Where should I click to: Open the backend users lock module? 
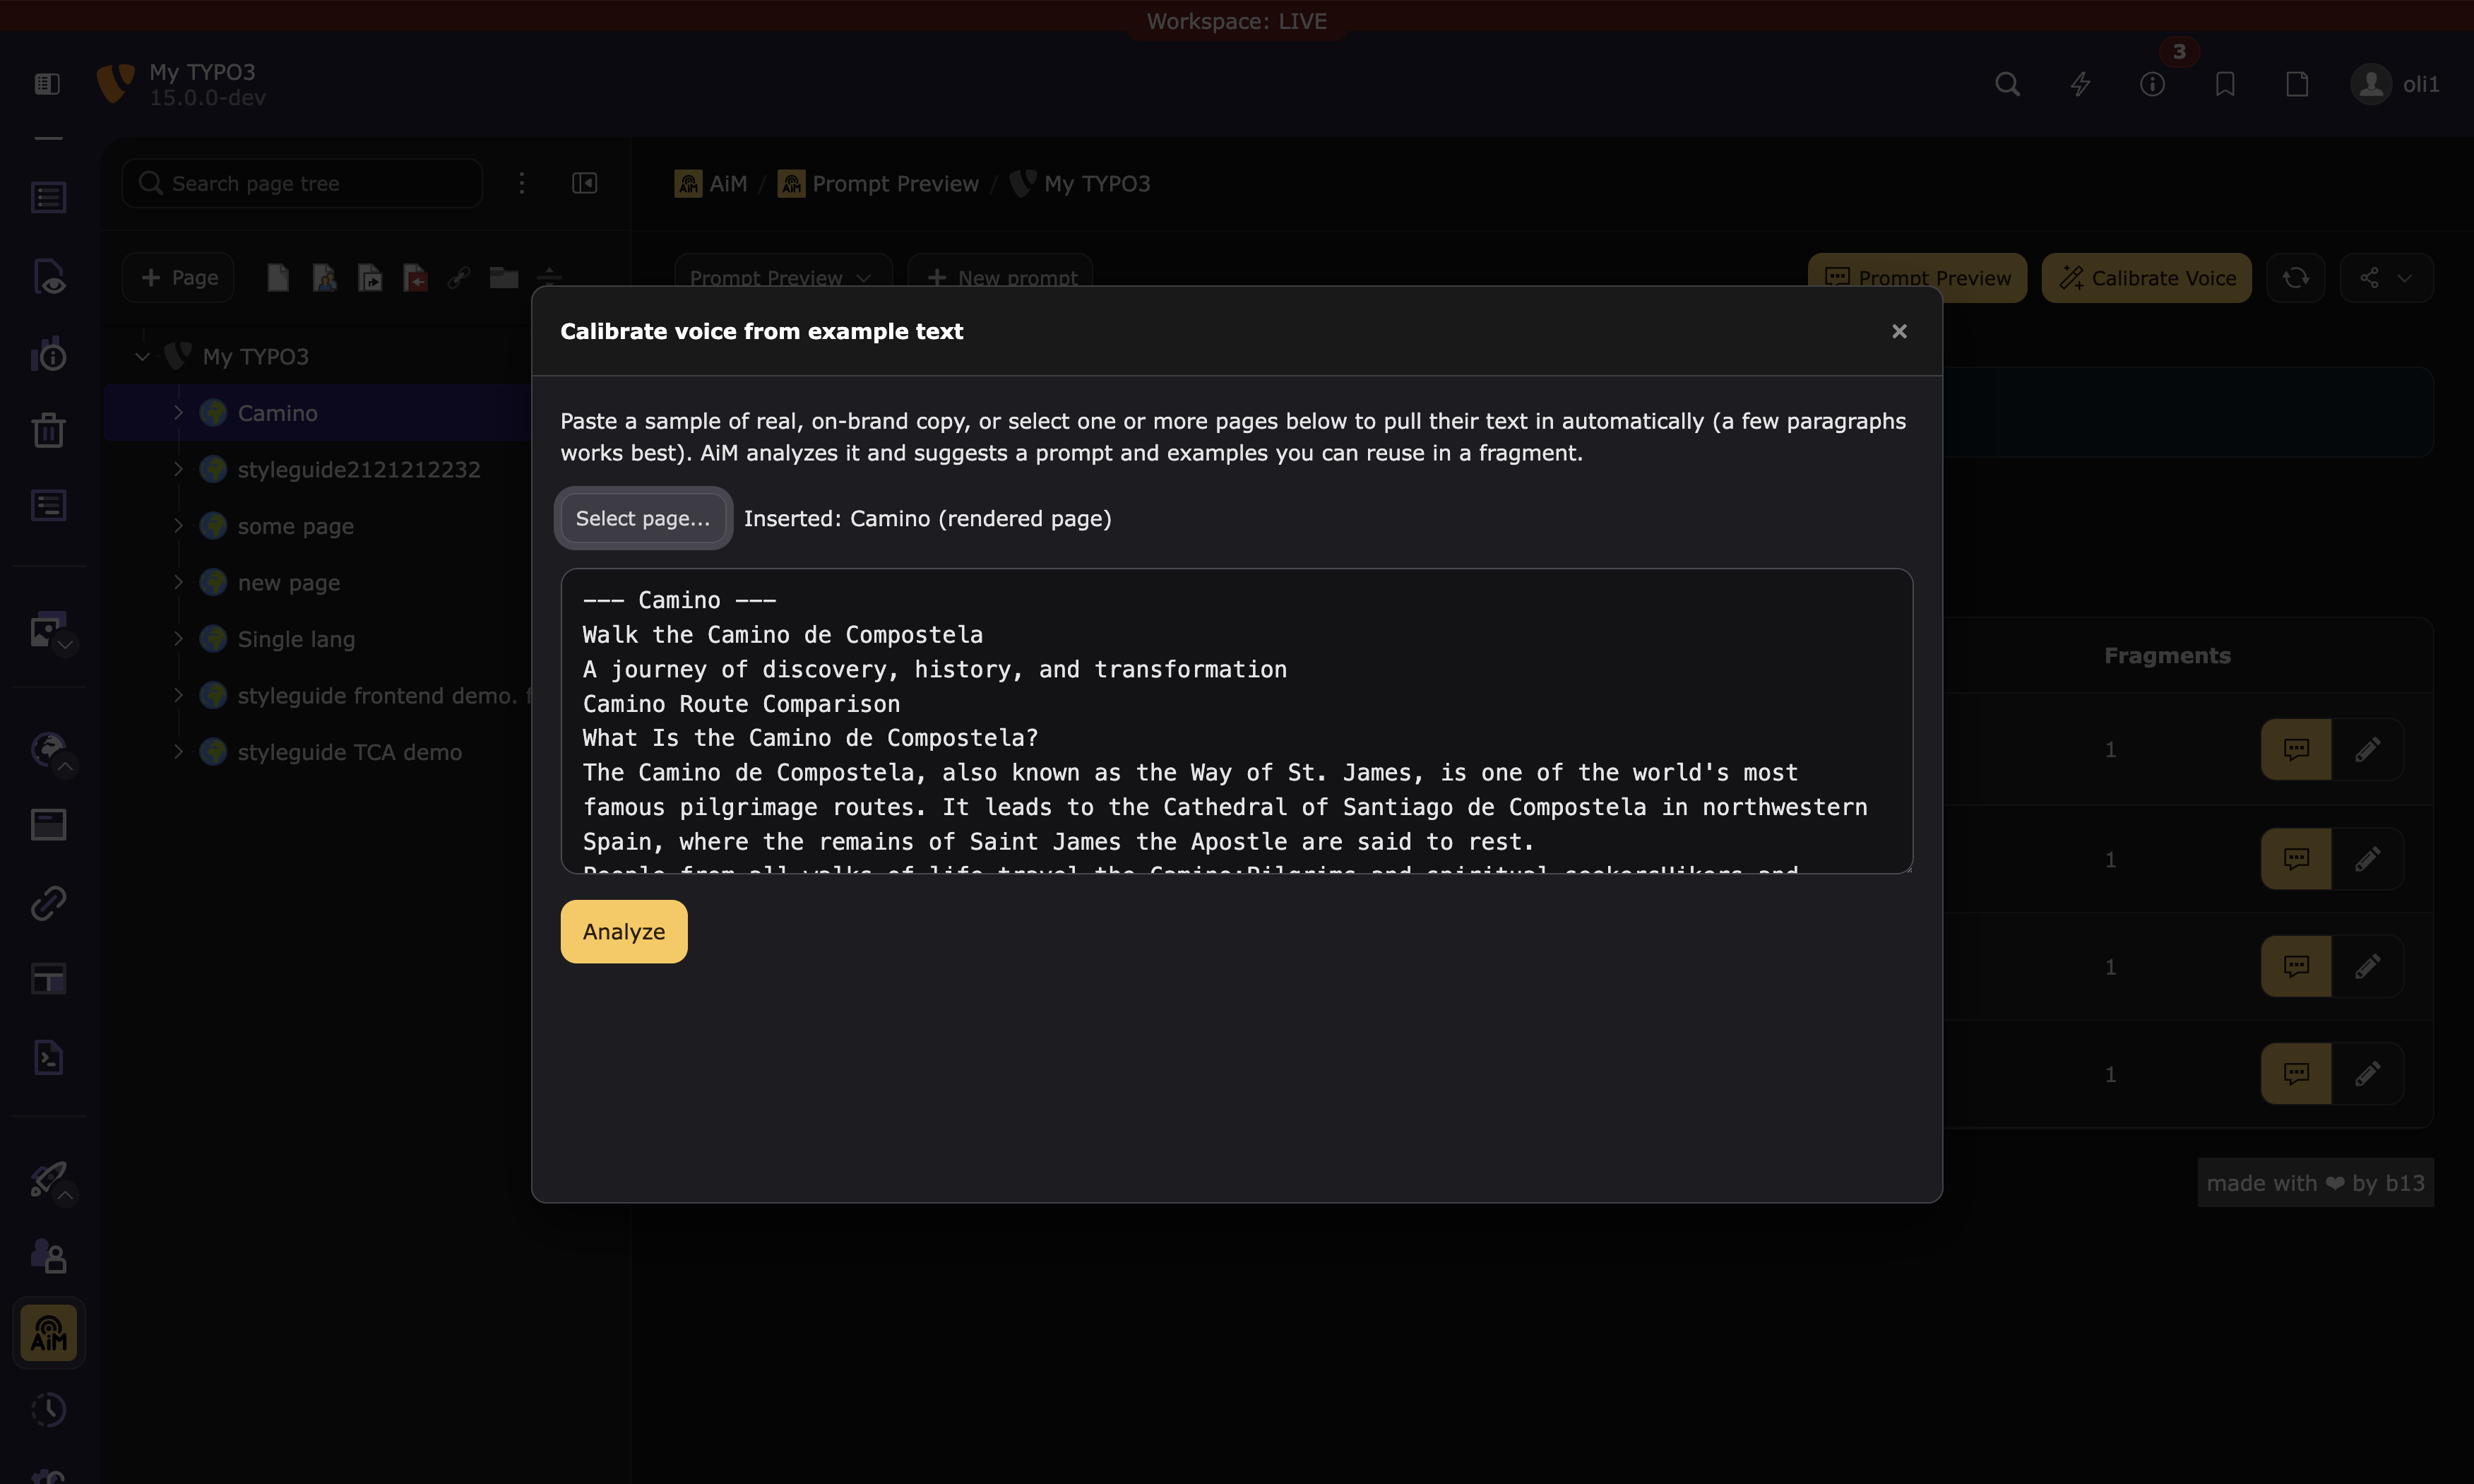pyautogui.click(x=48, y=1256)
